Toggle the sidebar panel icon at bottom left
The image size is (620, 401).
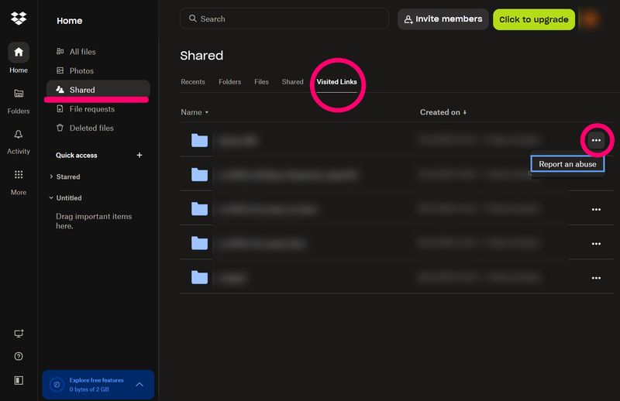[x=19, y=380]
